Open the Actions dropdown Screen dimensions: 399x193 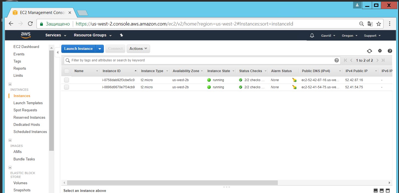click(138, 49)
